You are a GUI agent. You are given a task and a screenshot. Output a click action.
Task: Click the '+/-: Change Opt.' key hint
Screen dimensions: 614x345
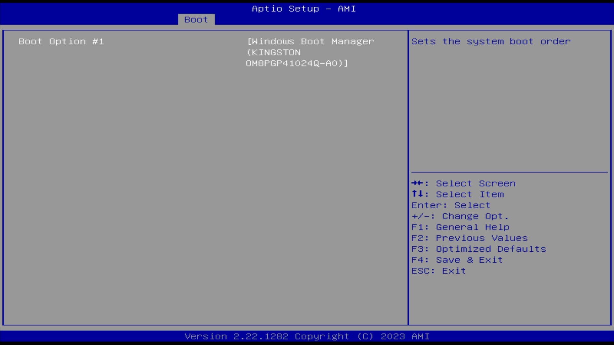click(x=460, y=216)
